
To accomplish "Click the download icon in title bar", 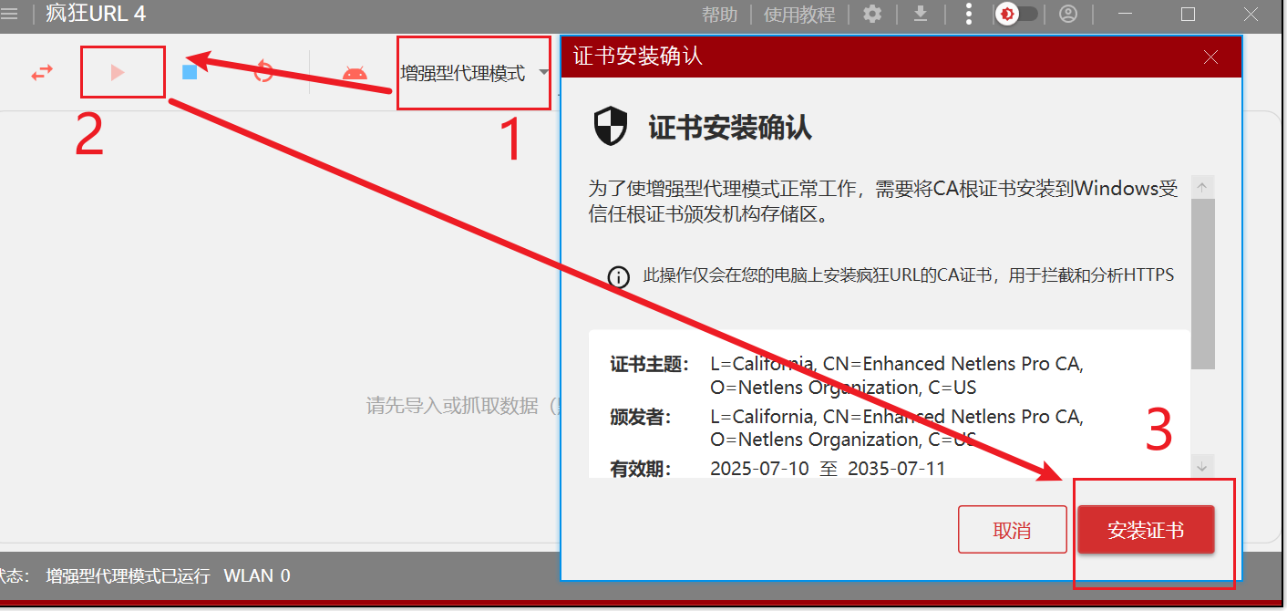I will tap(921, 14).
